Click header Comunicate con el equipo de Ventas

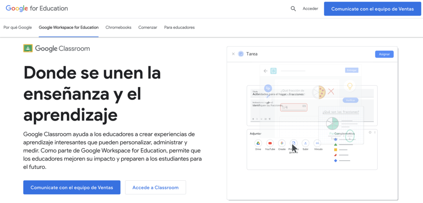373,9
